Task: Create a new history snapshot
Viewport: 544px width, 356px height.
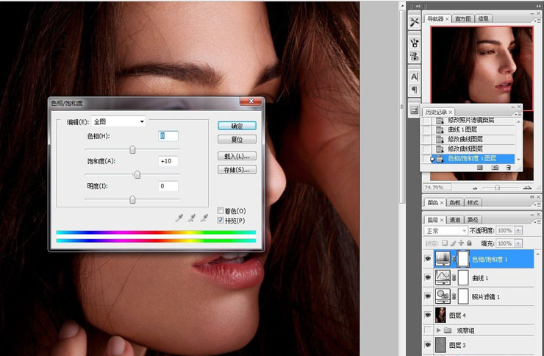Action: [x=495, y=168]
